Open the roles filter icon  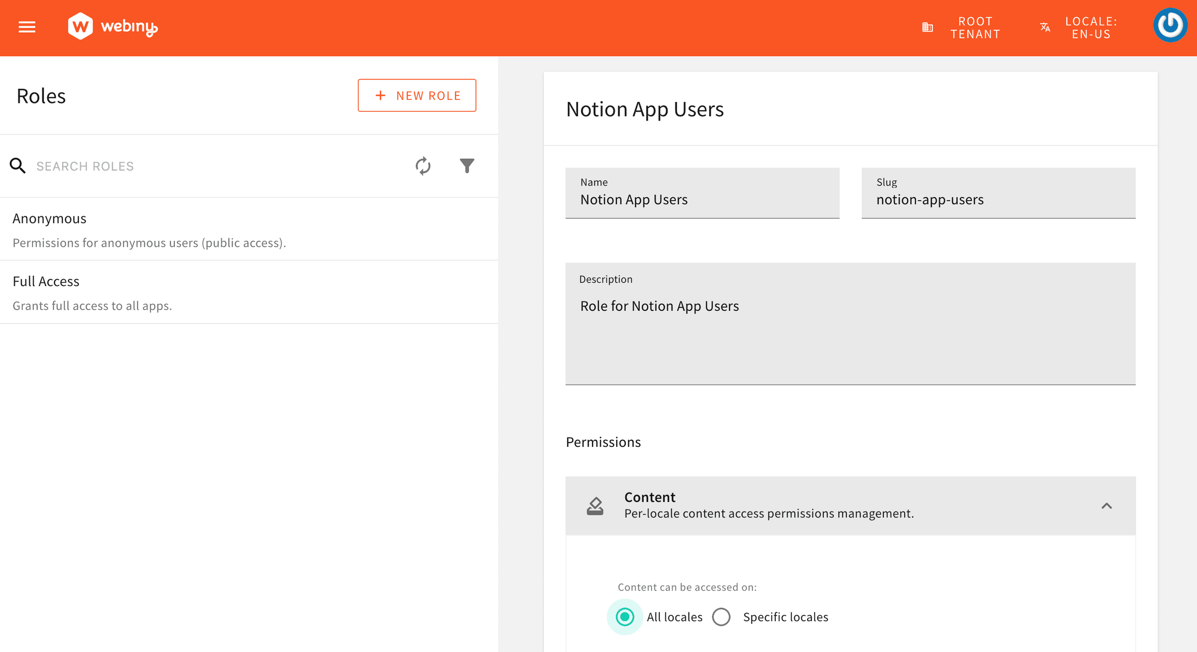click(467, 166)
